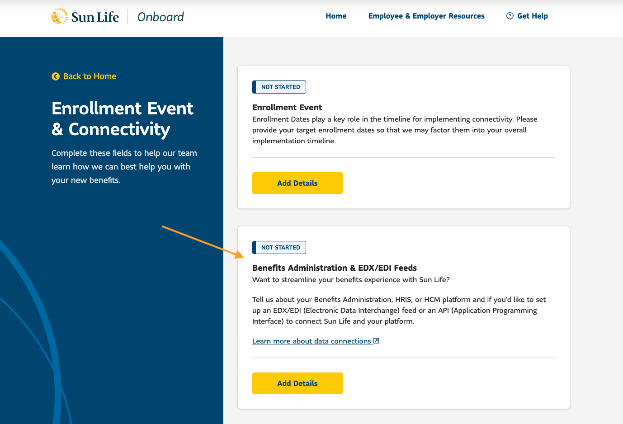The image size is (623, 424).
Task: Select the Onboard wordmark
Action: point(160,16)
